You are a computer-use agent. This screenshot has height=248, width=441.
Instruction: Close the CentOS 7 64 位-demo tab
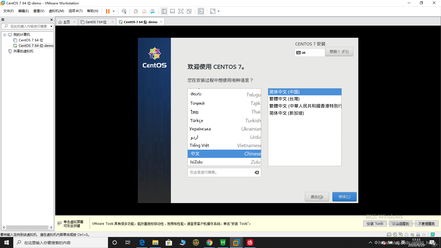coord(161,22)
